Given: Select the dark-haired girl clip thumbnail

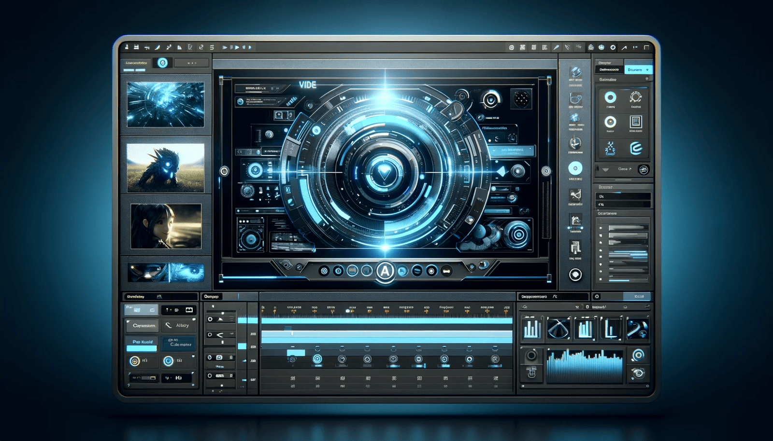Looking at the screenshot, I should (166, 226).
